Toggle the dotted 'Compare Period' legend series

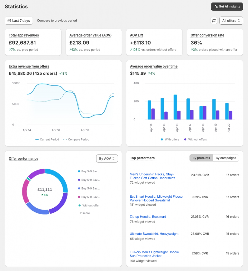[76, 139]
